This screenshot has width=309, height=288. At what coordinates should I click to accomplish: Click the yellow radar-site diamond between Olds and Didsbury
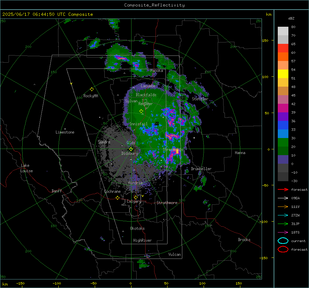pyautogui.click(x=131, y=149)
